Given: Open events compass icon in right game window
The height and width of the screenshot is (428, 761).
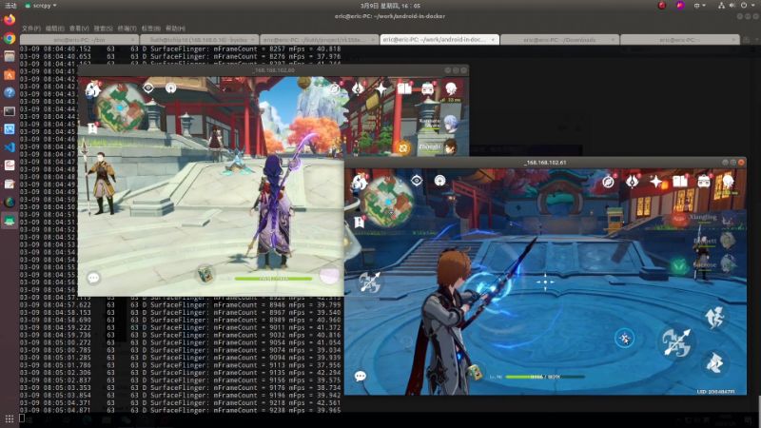Looking at the screenshot, I should click(x=608, y=182).
